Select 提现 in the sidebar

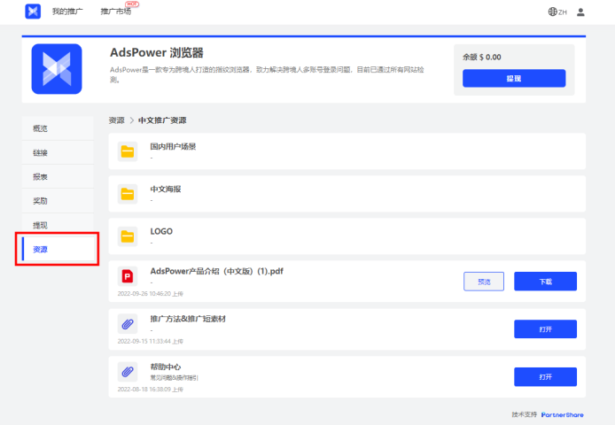click(x=58, y=225)
